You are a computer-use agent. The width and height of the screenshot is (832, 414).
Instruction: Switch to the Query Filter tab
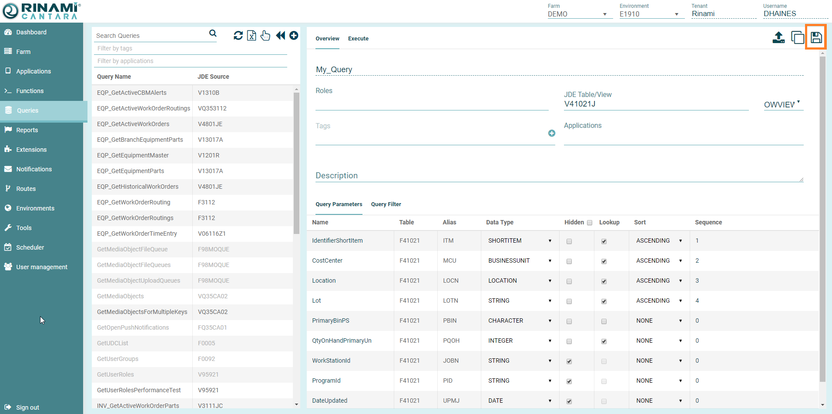(x=386, y=204)
